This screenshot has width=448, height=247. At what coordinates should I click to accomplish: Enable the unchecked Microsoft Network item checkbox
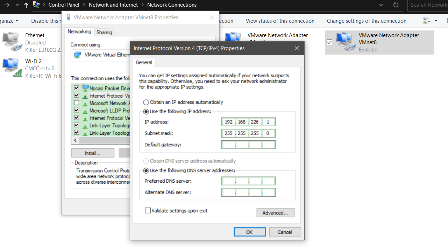pos(77,103)
